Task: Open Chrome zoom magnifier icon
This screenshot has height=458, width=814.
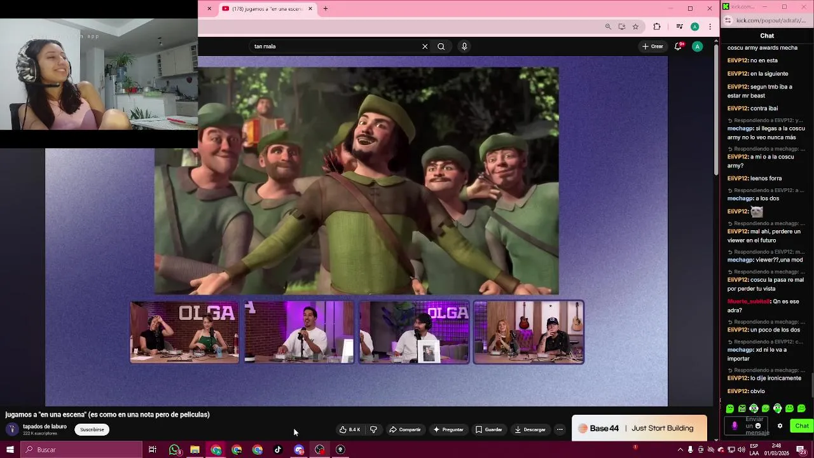Action: [x=608, y=27]
